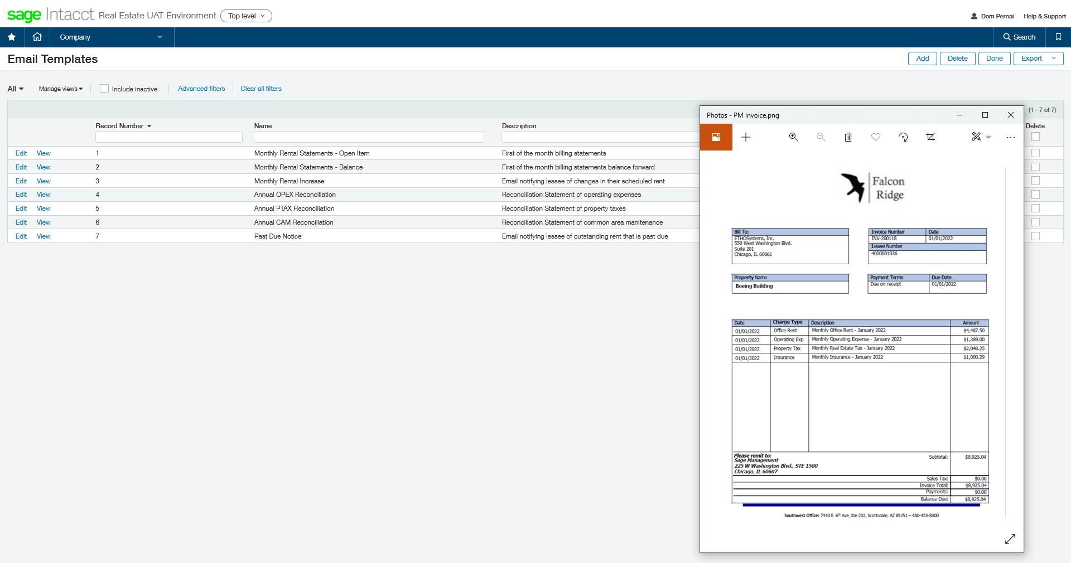Viewport: 1071px width, 563px height.
Task: Select the crop tool in Photos
Action: click(930, 137)
